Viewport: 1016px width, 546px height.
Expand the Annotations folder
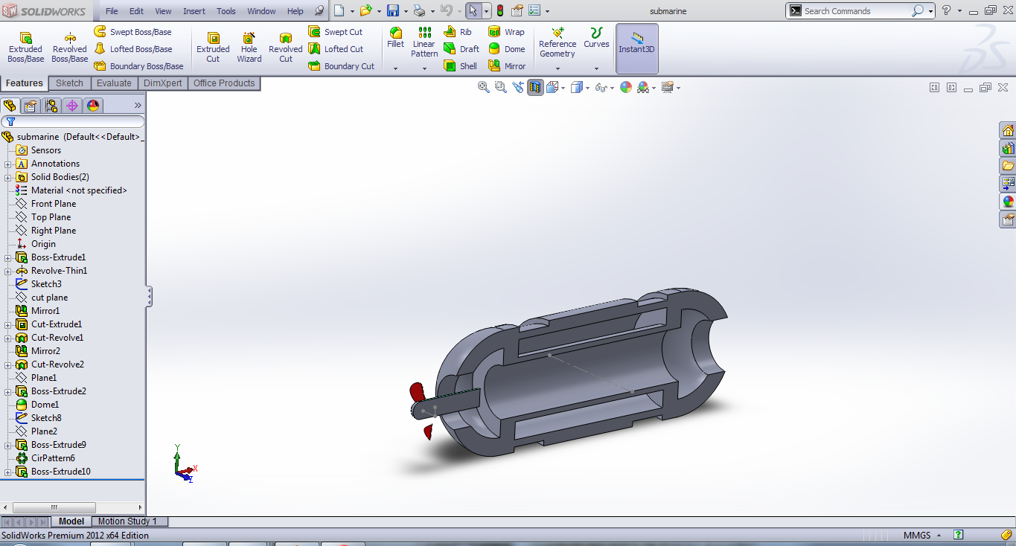tap(7, 164)
